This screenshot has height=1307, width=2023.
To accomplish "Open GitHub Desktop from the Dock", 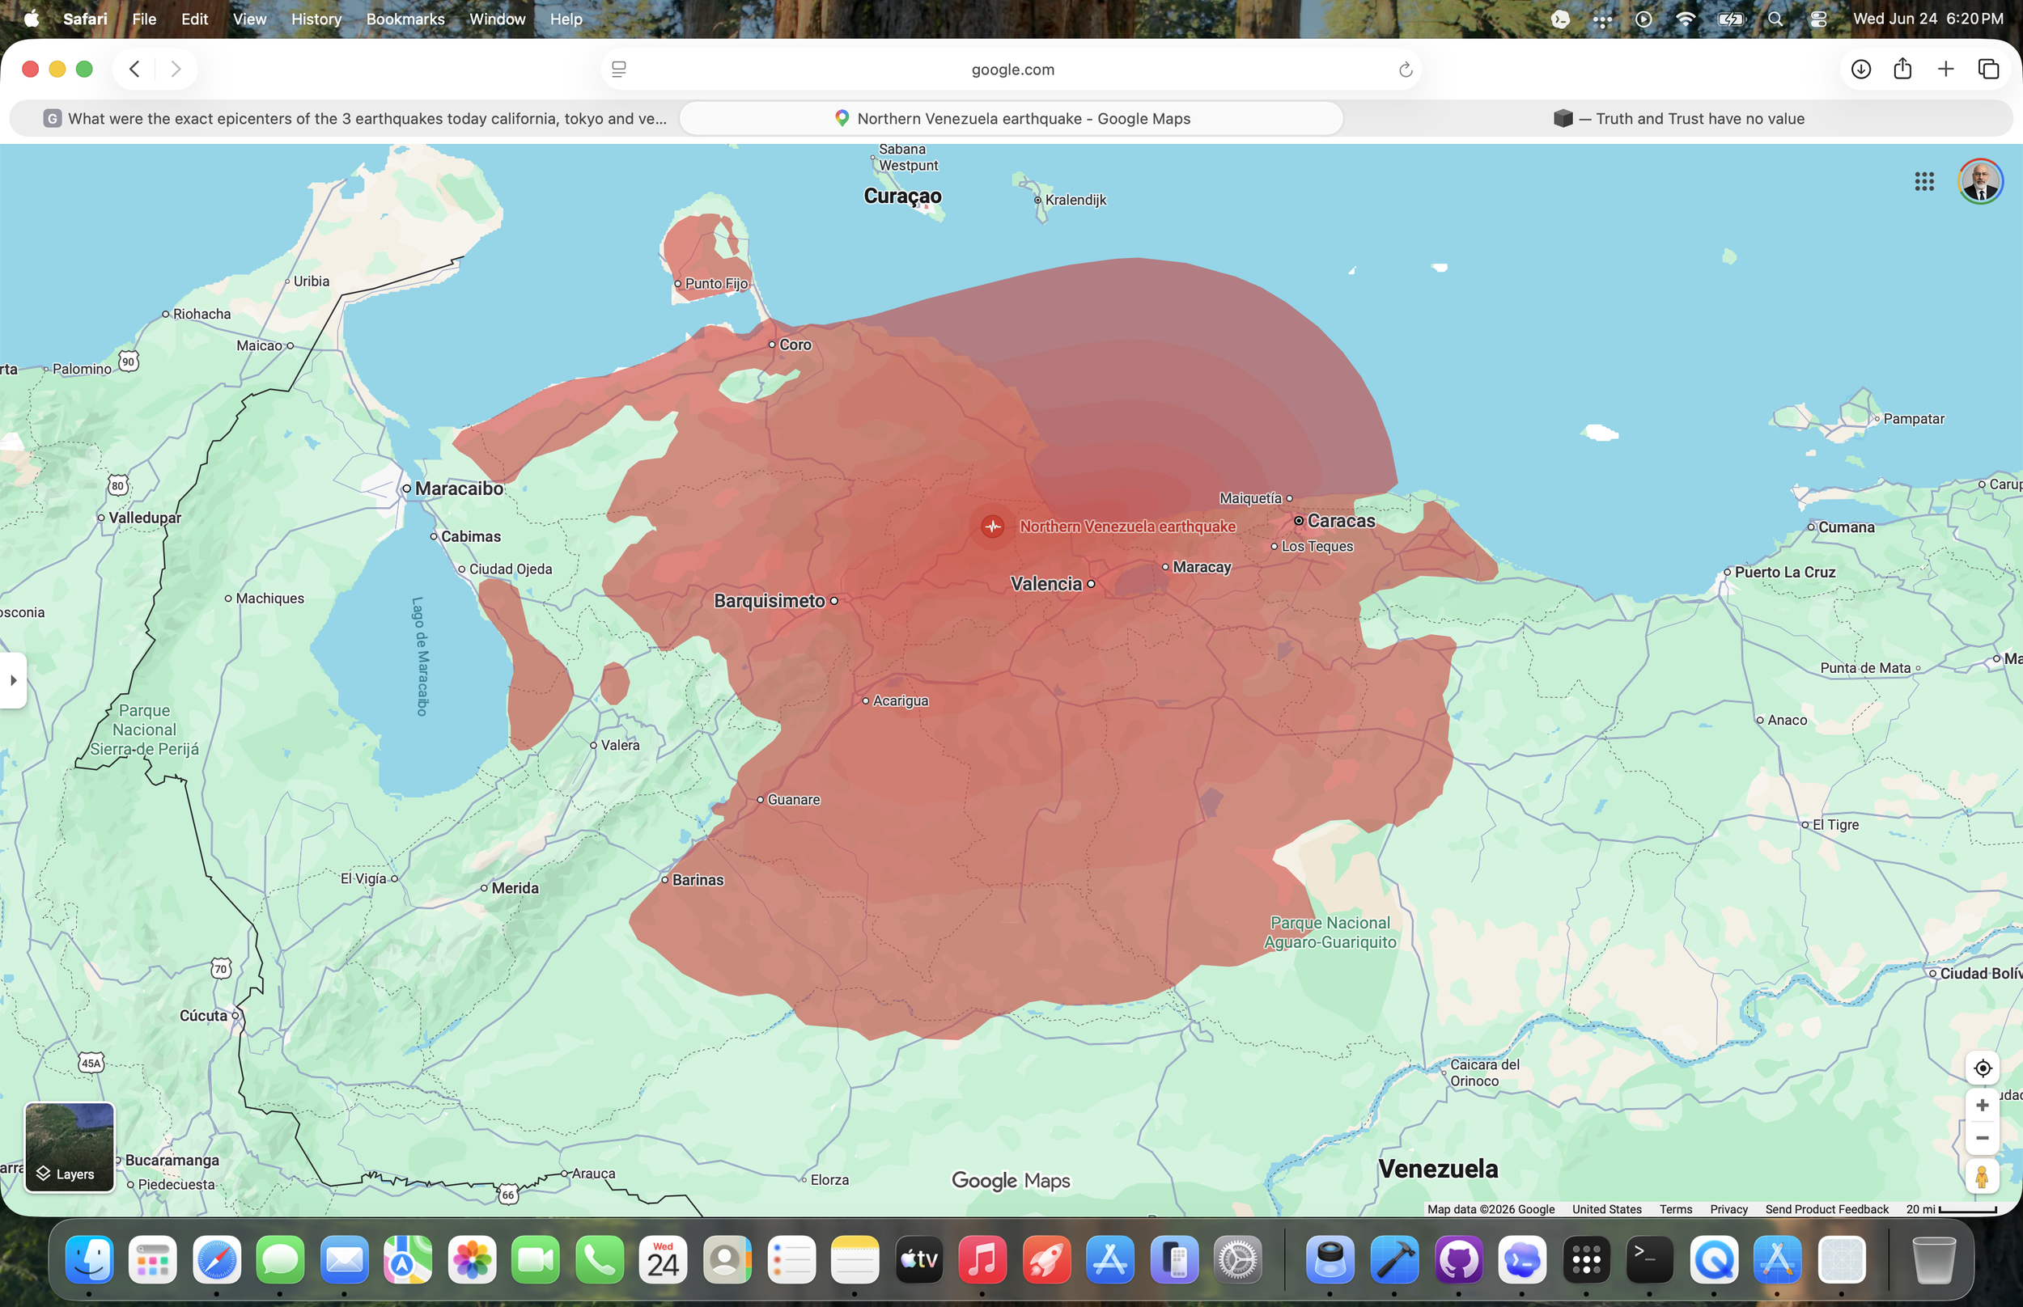I will click(1458, 1259).
